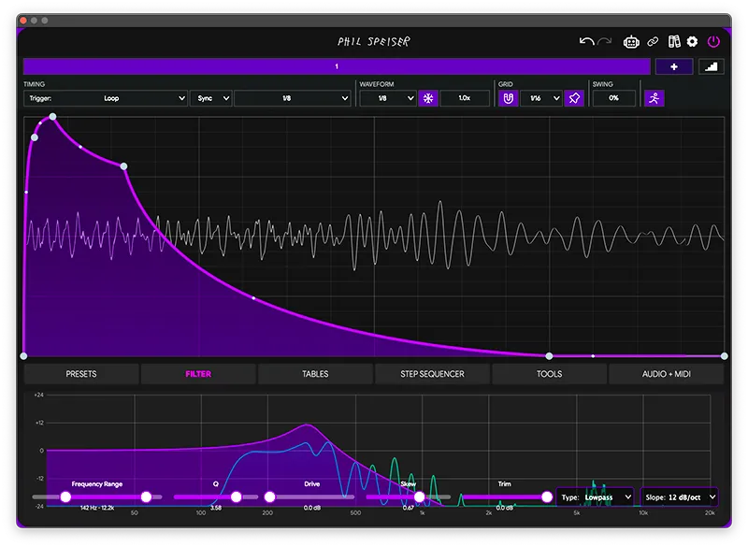Open the manual books icon
Screen dimensions: 748x547
point(673,41)
